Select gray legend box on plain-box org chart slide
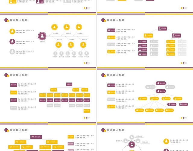193x151 pixels. click(14, 108)
